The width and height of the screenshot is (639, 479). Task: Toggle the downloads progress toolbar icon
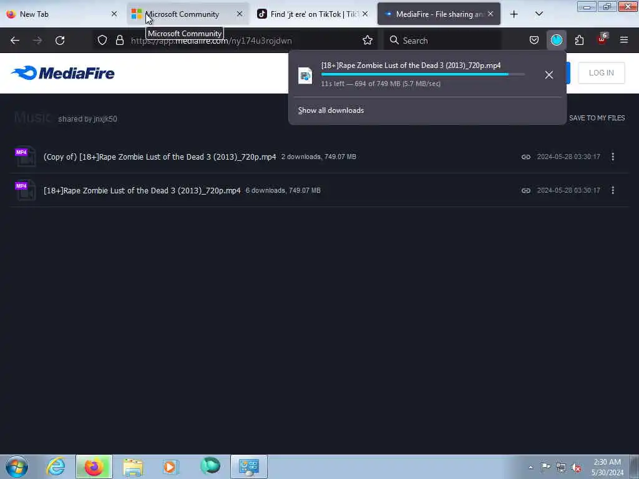[556, 40]
